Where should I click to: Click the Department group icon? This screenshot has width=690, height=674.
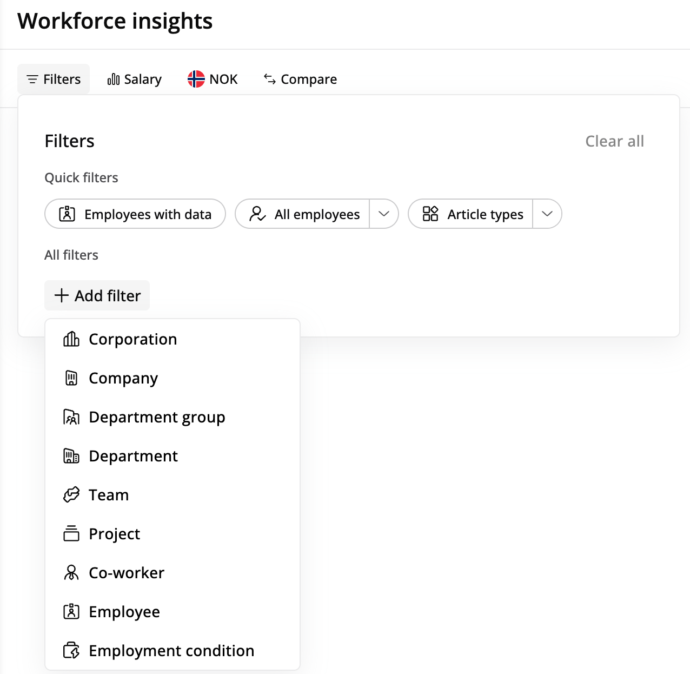pos(71,417)
